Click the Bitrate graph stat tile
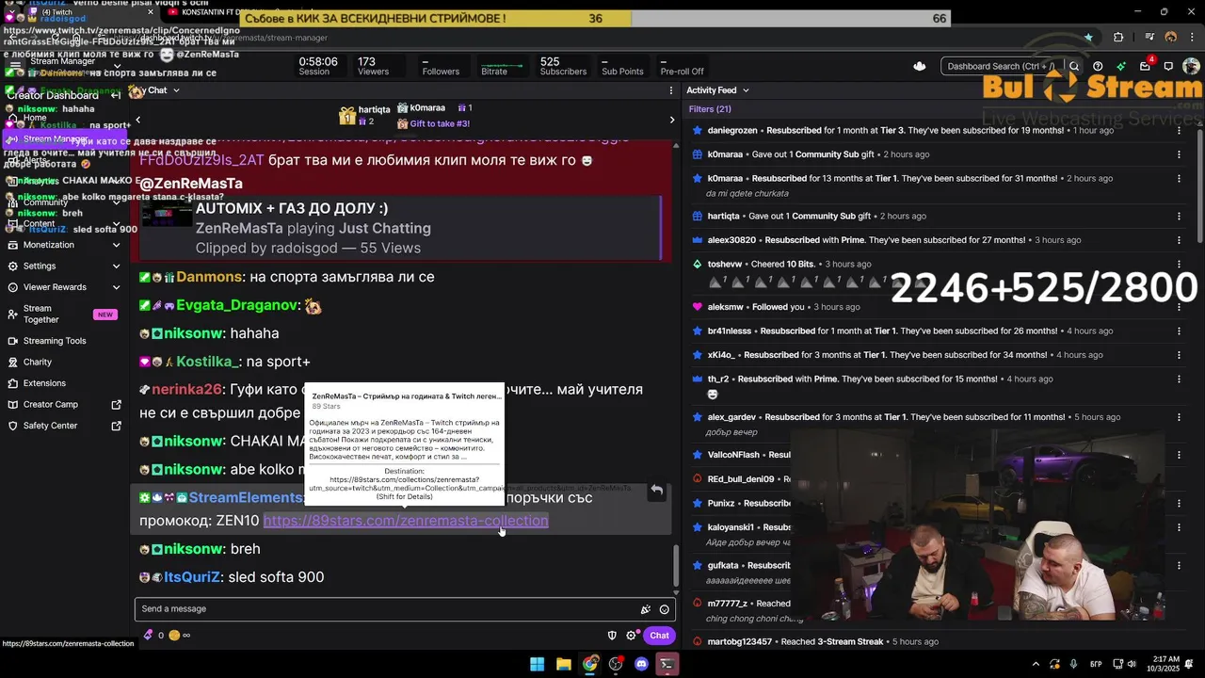The image size is (1205, 678). click(x=502, y=67)
